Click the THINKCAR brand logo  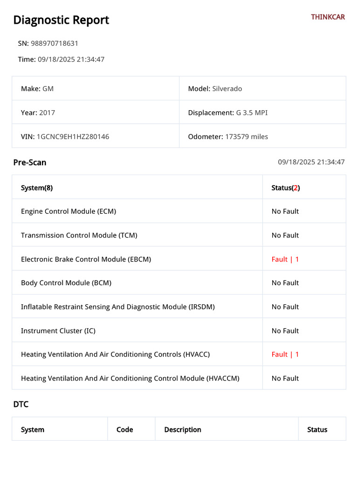pyautogui.click(x=328, y=17)
